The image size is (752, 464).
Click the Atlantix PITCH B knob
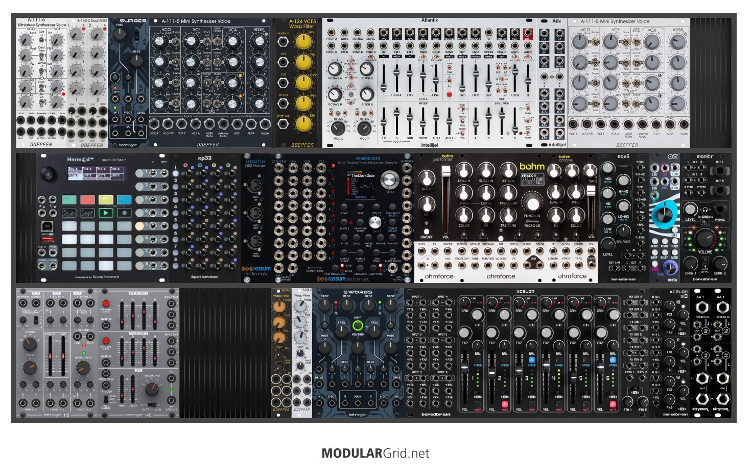[367, 94]
